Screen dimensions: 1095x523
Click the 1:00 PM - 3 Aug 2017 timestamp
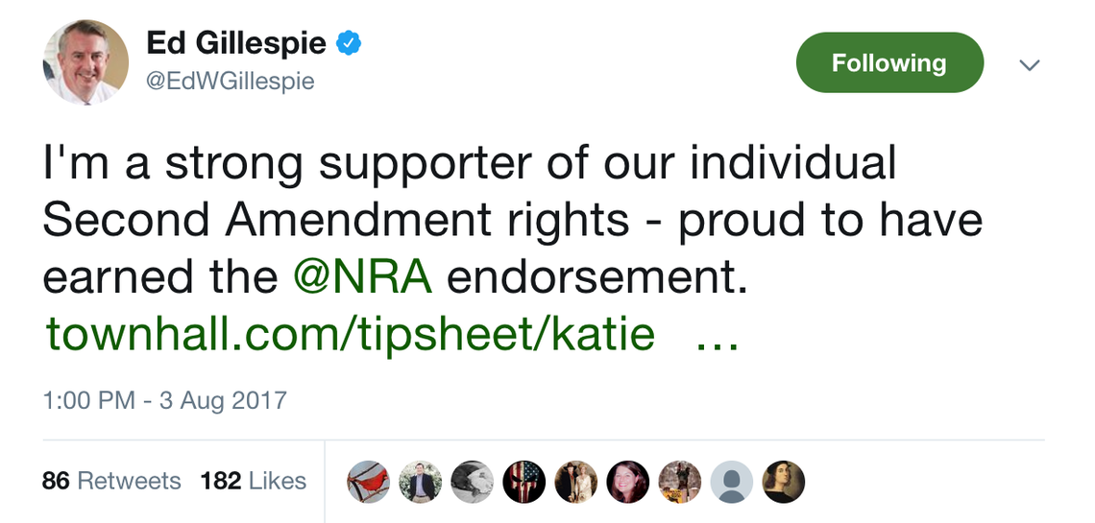coord(164,399)
